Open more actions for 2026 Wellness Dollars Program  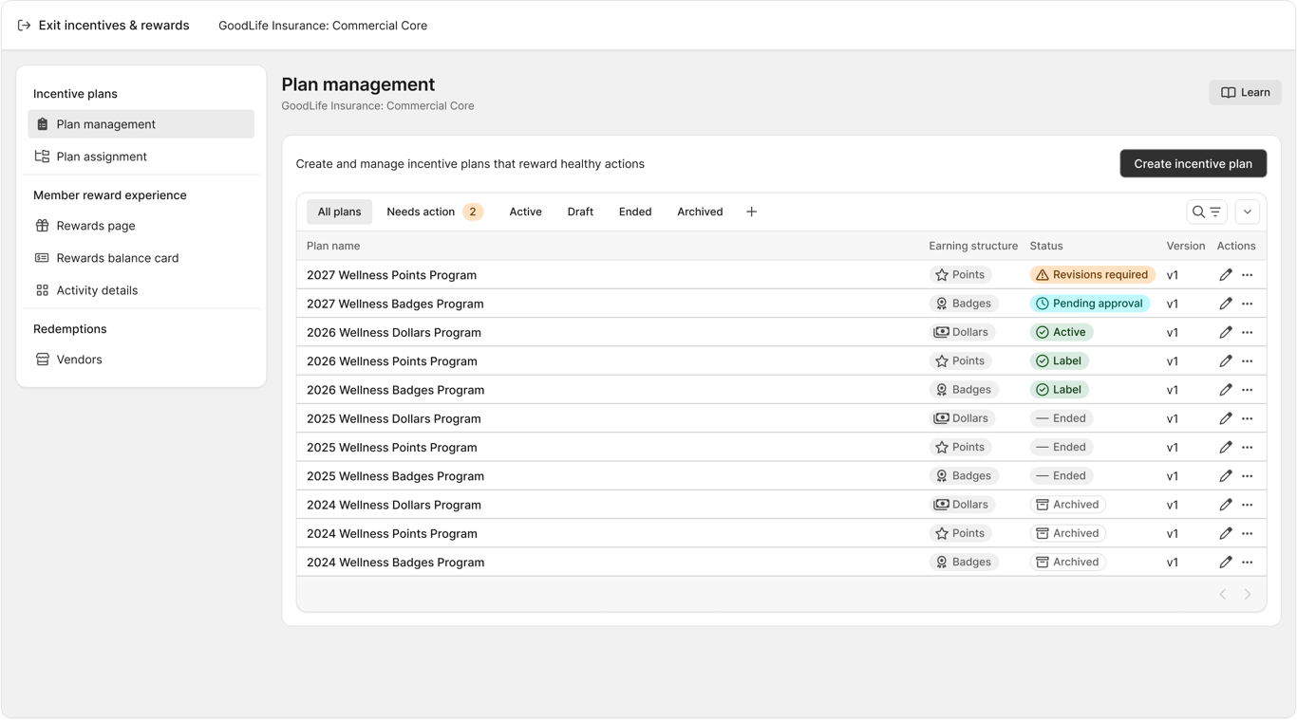(1248, 332)
